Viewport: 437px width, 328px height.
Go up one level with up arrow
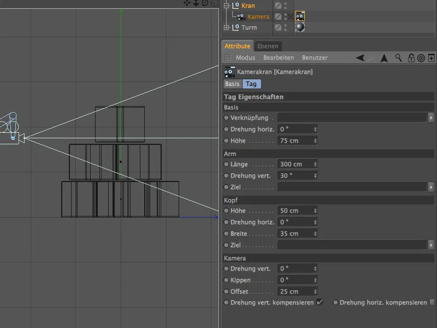384,58
